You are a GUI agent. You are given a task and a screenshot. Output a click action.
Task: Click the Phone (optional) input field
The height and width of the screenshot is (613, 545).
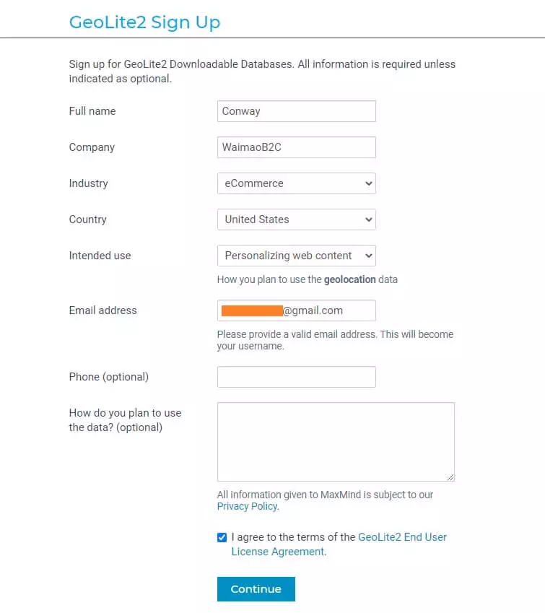296,377
